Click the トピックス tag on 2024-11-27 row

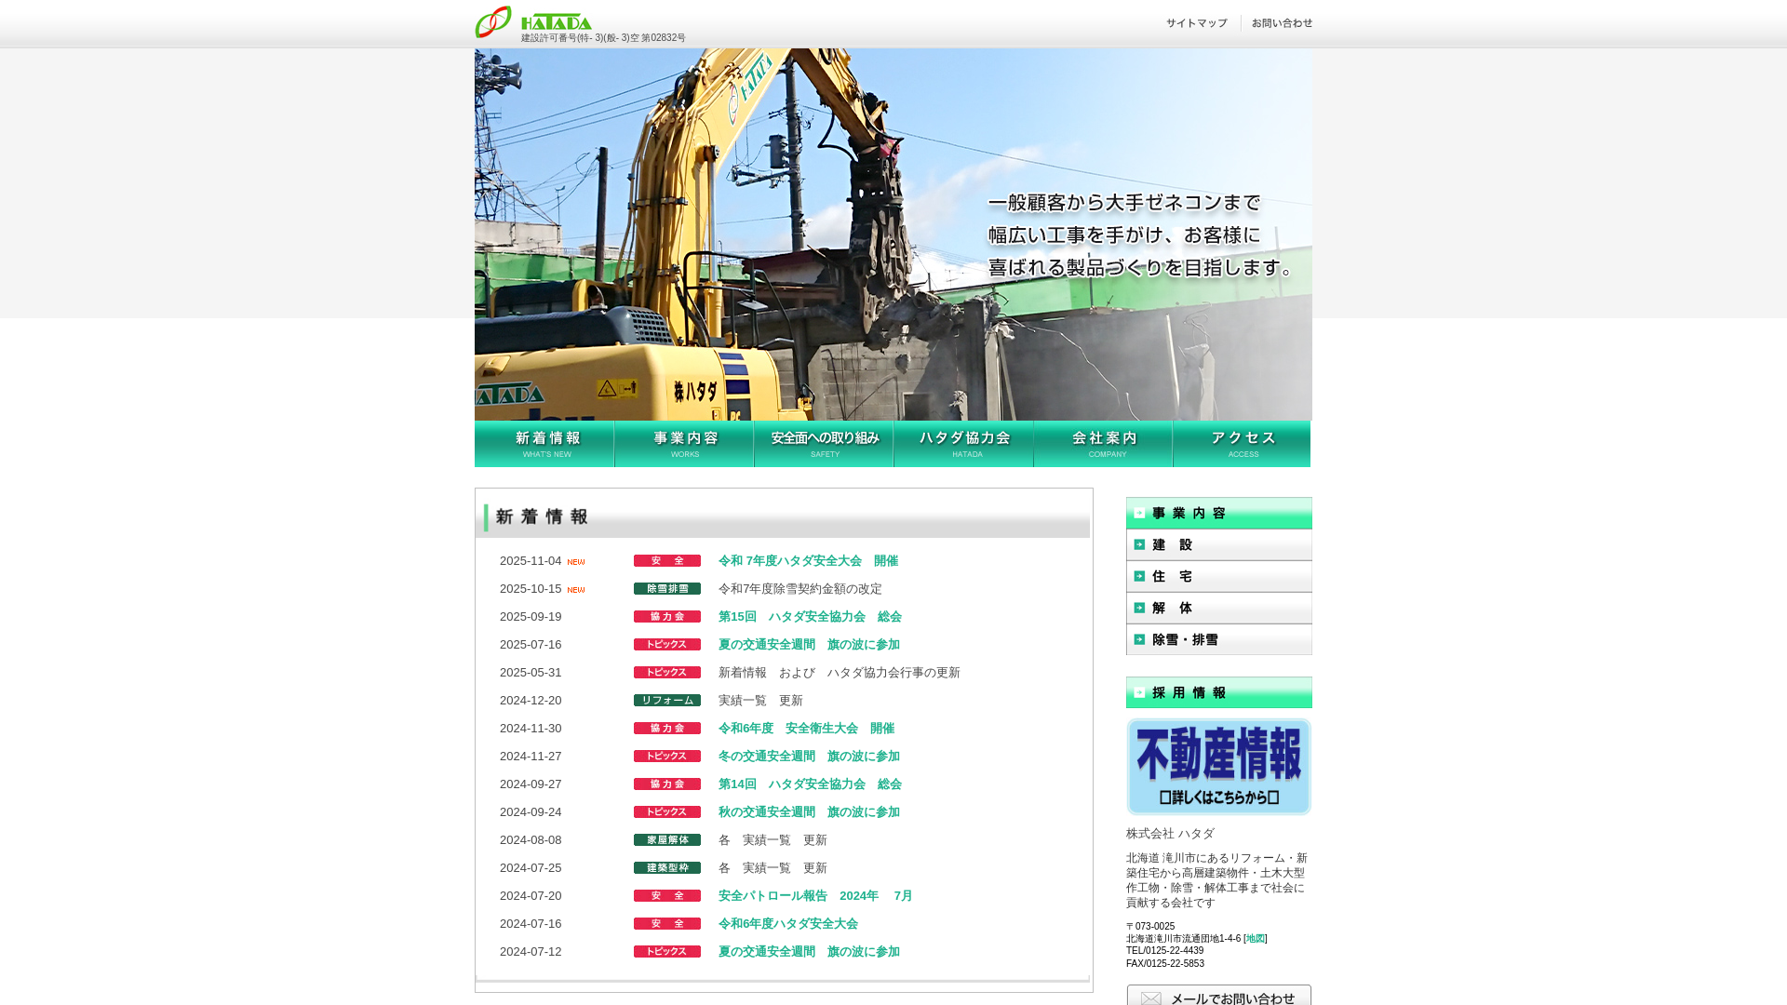[667, 757]
